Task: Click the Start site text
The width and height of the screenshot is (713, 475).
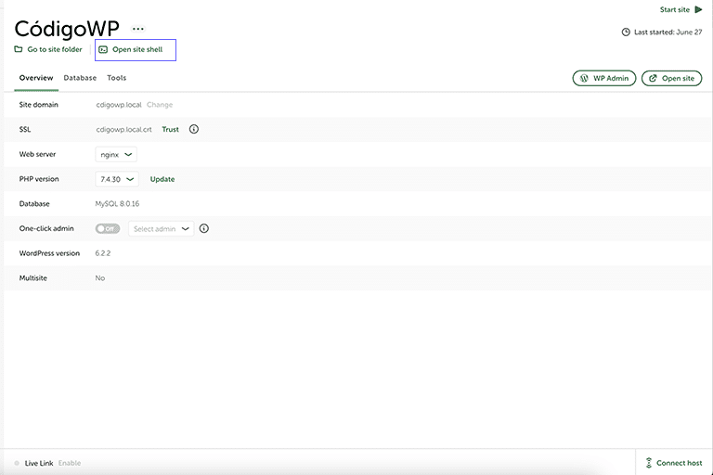Action: [x=675, y=9]
